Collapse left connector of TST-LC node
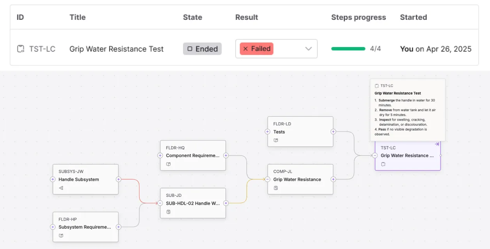Screen dimensions: 490x249 375,156
